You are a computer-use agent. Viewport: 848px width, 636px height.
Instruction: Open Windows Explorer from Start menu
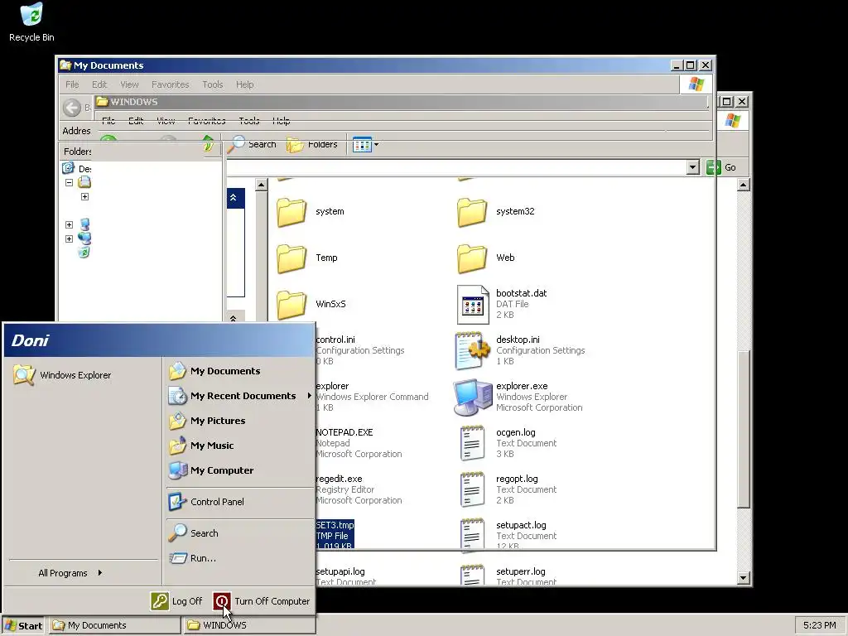point(62,375)
